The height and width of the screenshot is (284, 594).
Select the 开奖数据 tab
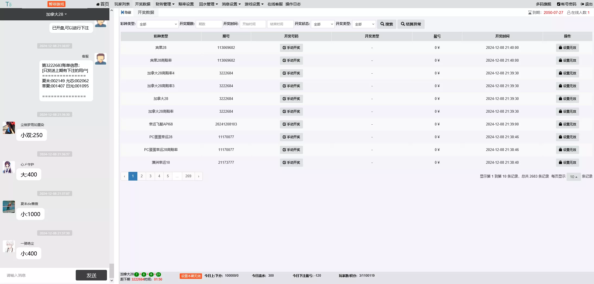146,12
